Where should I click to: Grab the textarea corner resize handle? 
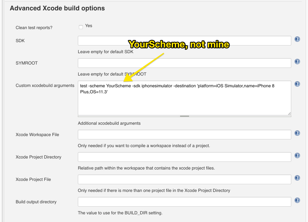289,113
